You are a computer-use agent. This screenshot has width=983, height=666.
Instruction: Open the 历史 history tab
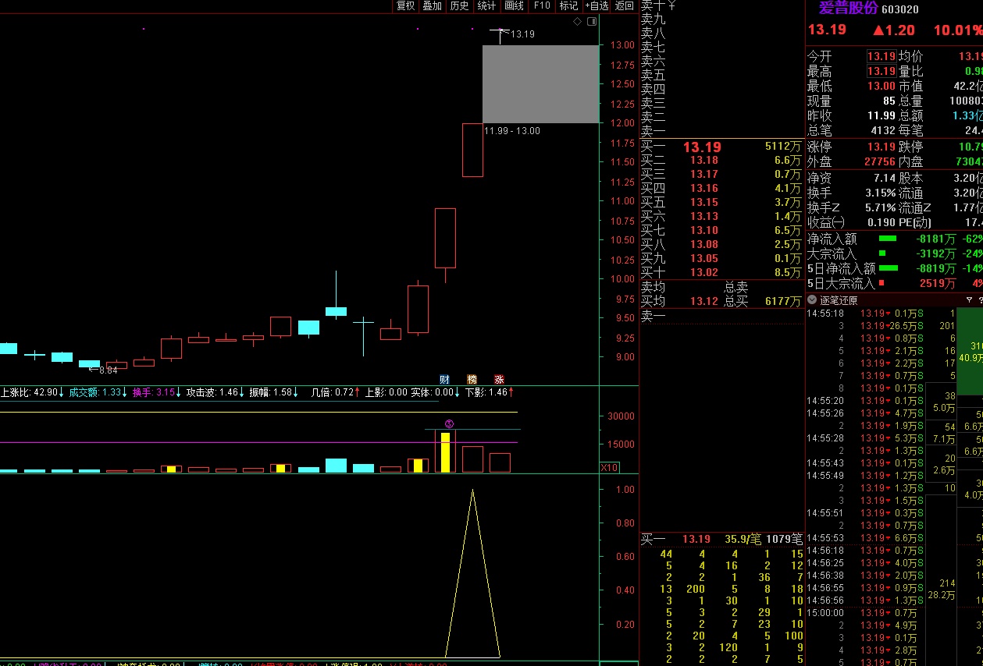point(459,5)
